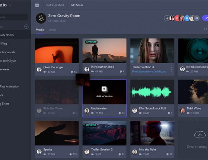The width and height of the screenshot is (208, 160).
Task: Click the sidebar search field
Action: [14, 17]
